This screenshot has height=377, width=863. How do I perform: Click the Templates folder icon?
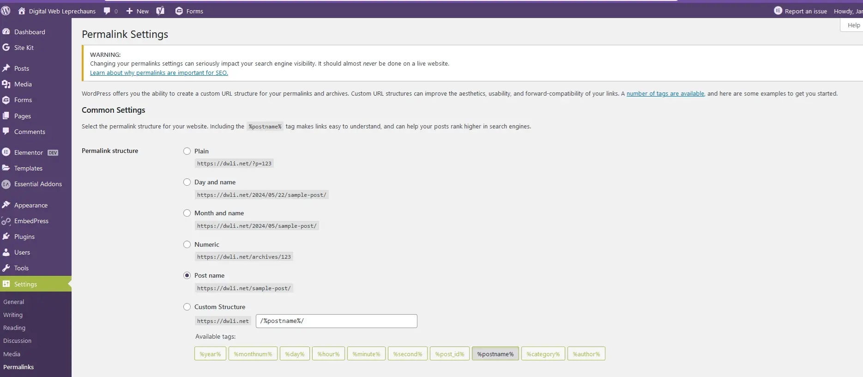[6, 168]
